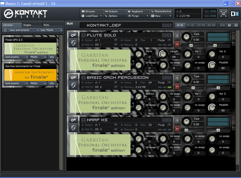Open Basic Orch Percussion Purge dropdown
This screenshot has width=241, height=178.
(x=169, y=82)
